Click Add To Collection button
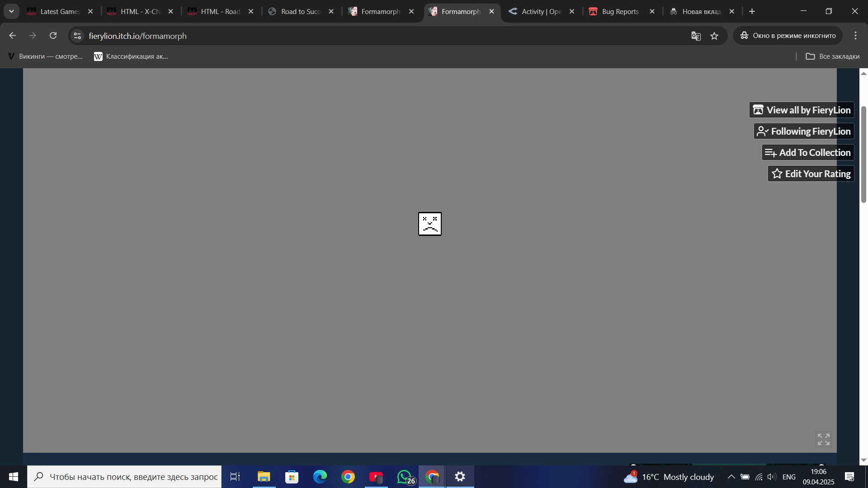 click(808, 152)
